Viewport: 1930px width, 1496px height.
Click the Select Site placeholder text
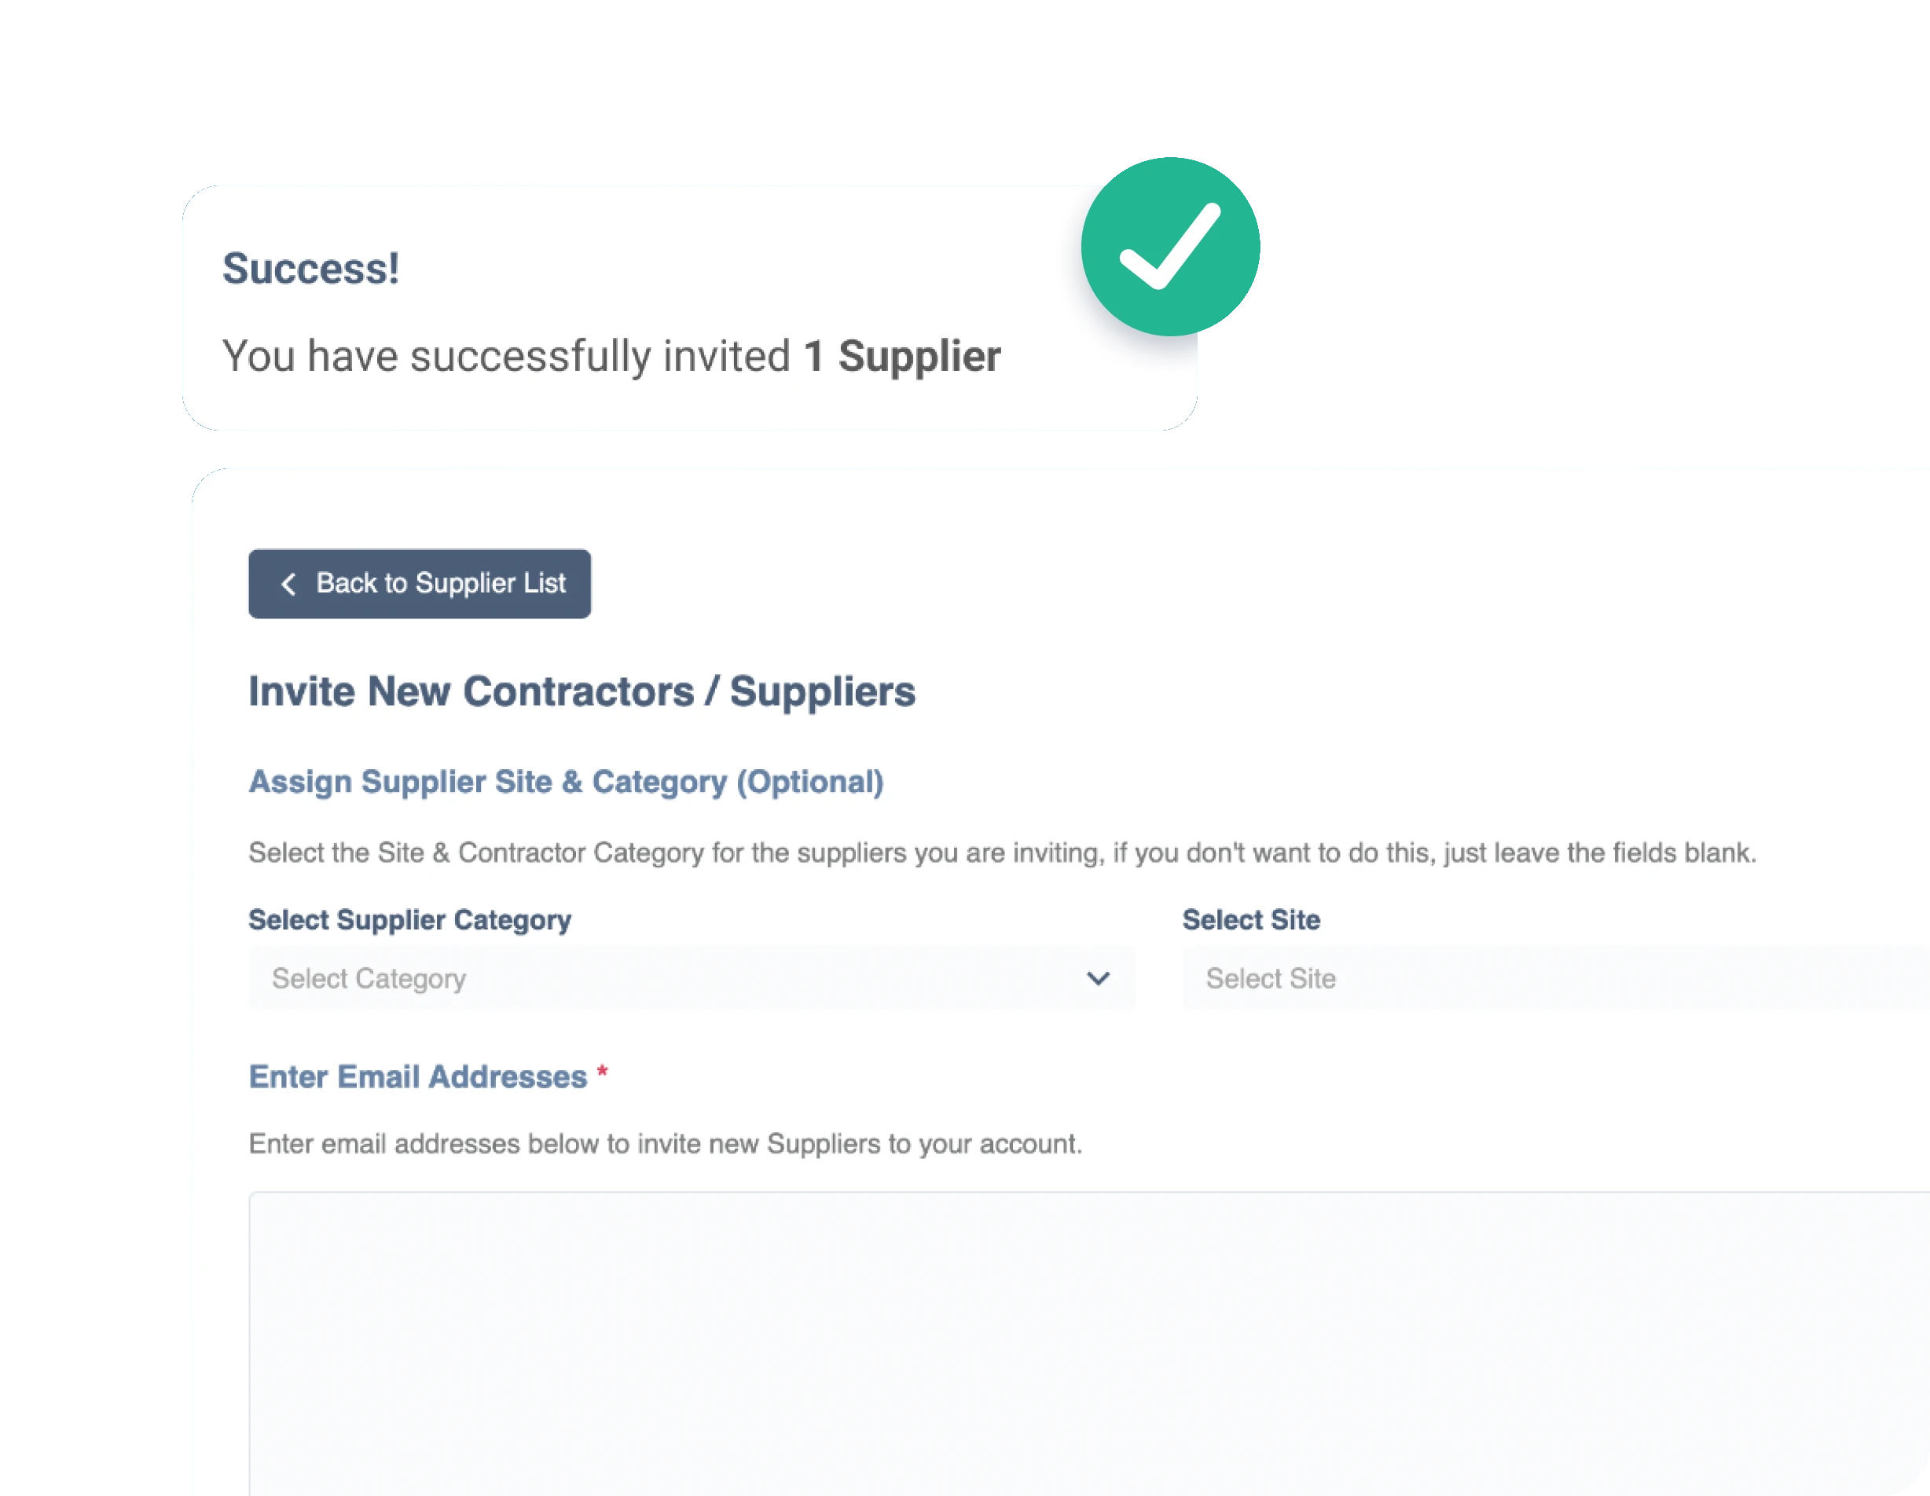(1270, 978)
